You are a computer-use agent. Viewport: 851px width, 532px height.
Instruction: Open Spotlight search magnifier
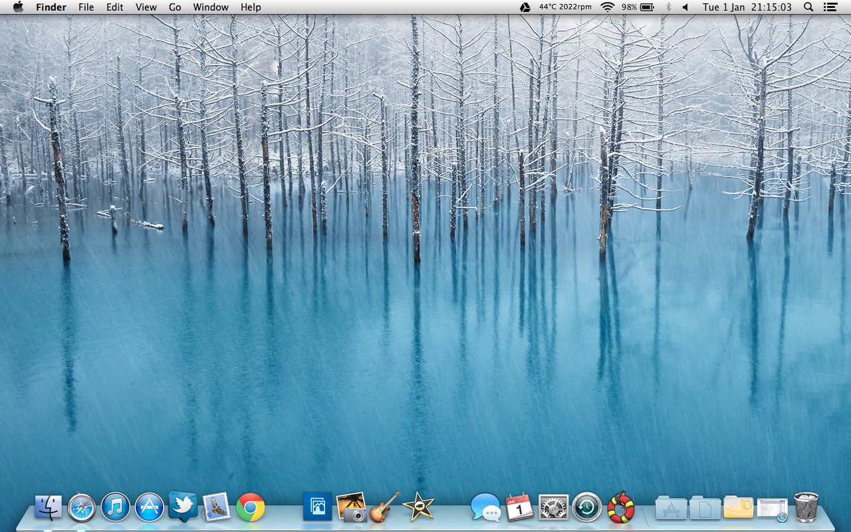(808, 7)
